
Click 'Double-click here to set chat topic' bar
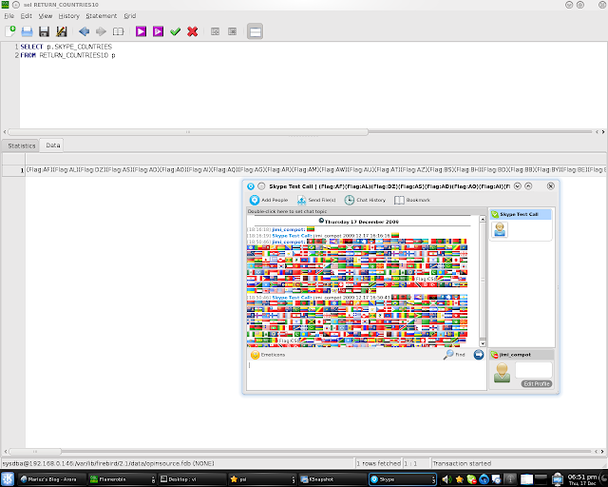[367, 212]
